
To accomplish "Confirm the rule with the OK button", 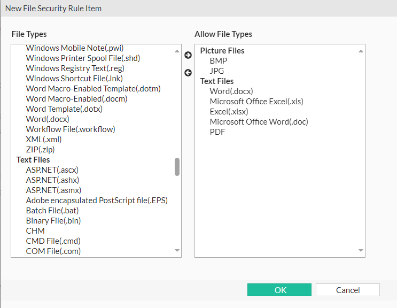I will point(279,290).
